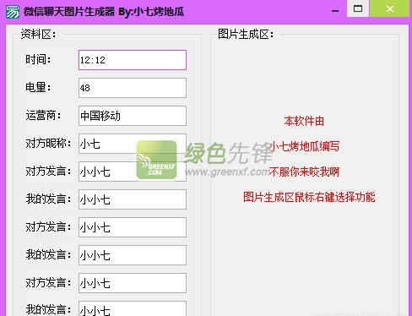Click the 图片生成区 group label
Image resolution: width=412 pixels, height=316 pixels.
tap(246, 35)
